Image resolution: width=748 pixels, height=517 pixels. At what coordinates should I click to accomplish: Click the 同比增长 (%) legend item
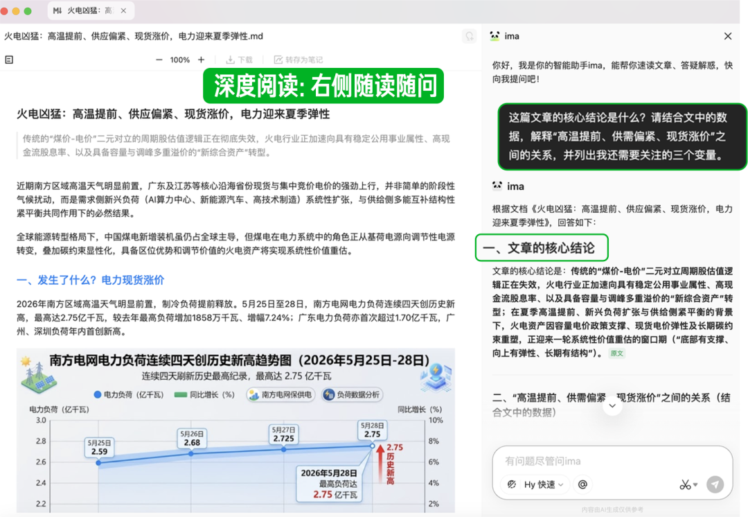[204, 395]
